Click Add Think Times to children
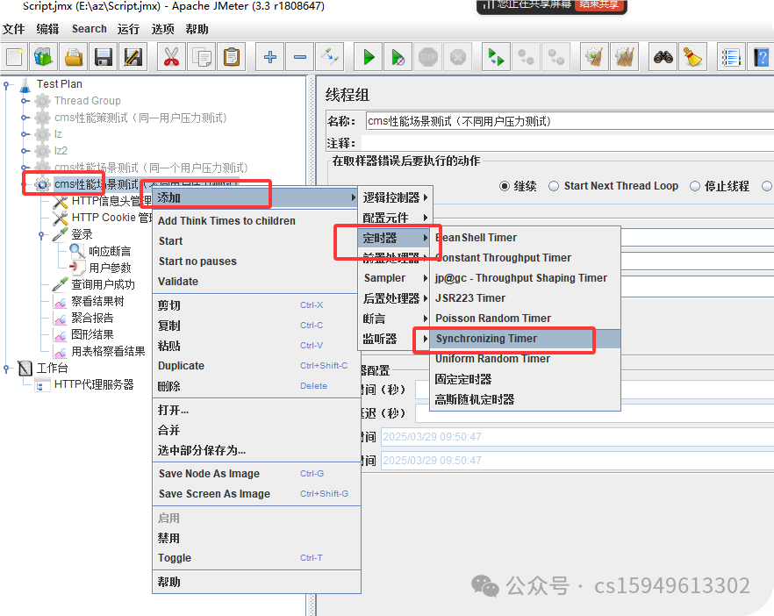The height and width of the screenshot is (616, 774). [x=256, y=220]
